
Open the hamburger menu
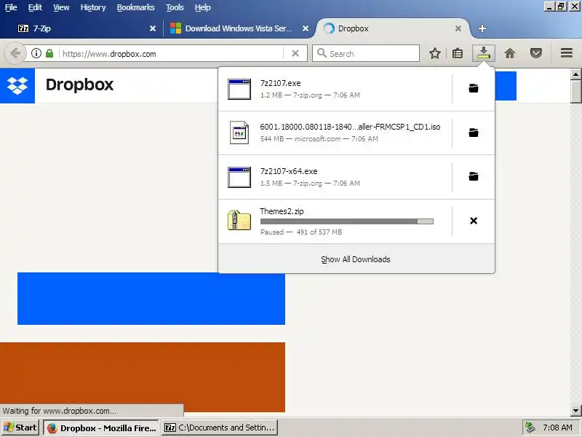[567, 53]
